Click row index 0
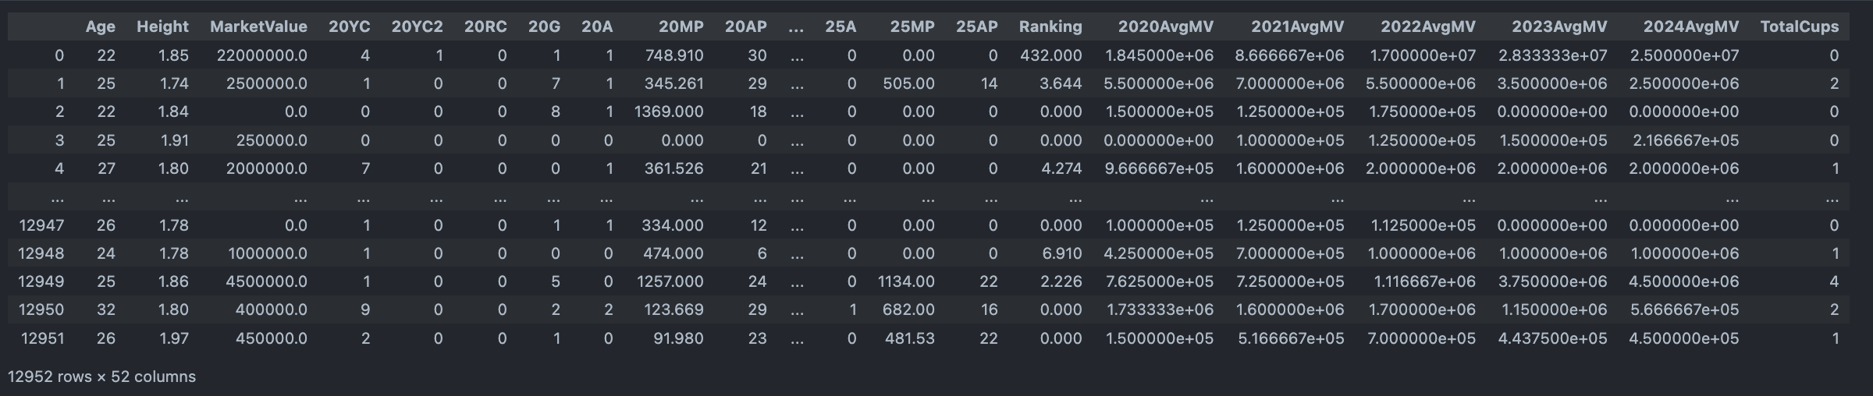Viewport: 1873px width, 396px height. tap(59, 55)
